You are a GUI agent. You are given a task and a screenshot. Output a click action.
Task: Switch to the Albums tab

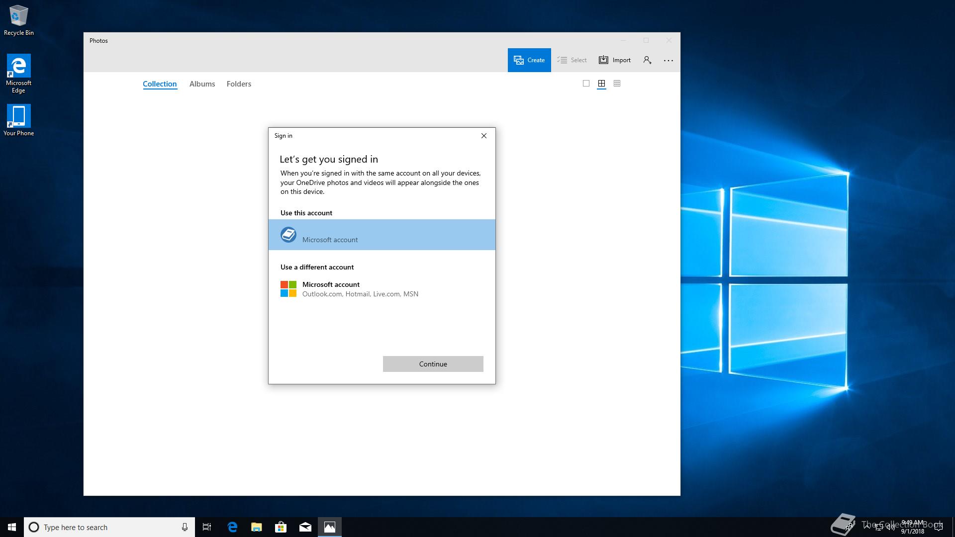pyautogui.click(x=202, y=84)
